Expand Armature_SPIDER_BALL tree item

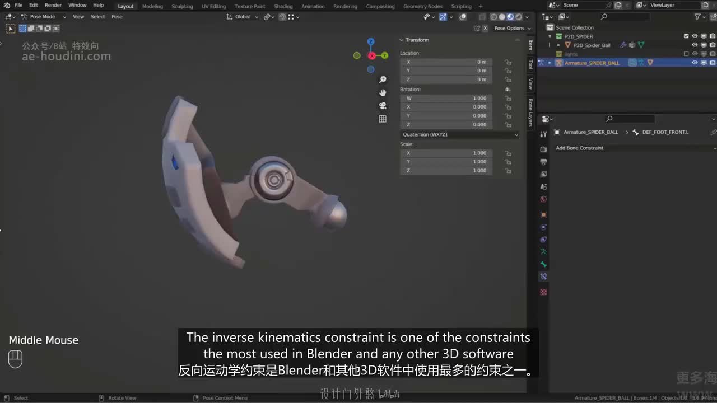(550, 63)
